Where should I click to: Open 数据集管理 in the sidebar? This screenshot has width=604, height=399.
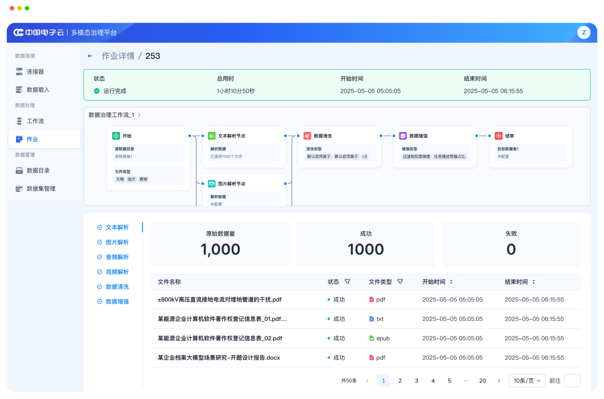(41, 189)
